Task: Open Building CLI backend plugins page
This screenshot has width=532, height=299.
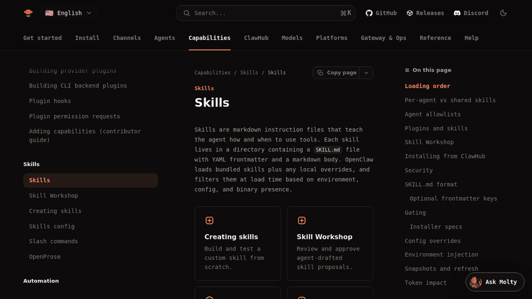Action: (x=78, y=86)
